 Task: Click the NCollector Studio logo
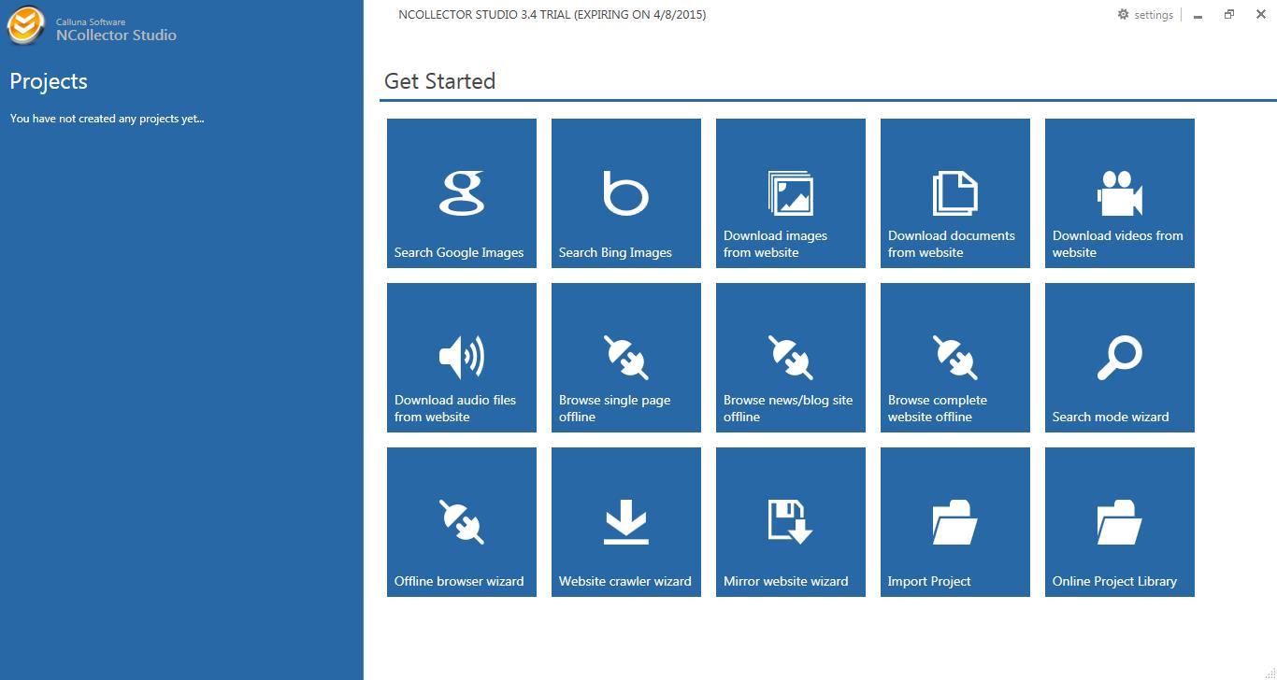tap(26, 25)
